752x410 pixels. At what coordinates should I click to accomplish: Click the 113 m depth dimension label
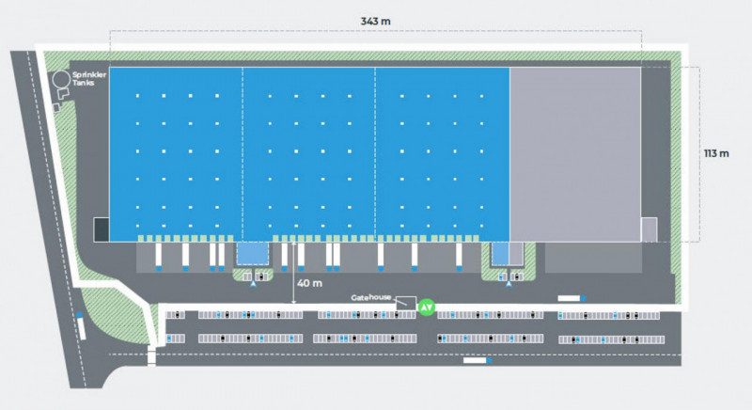click(716, 153)
